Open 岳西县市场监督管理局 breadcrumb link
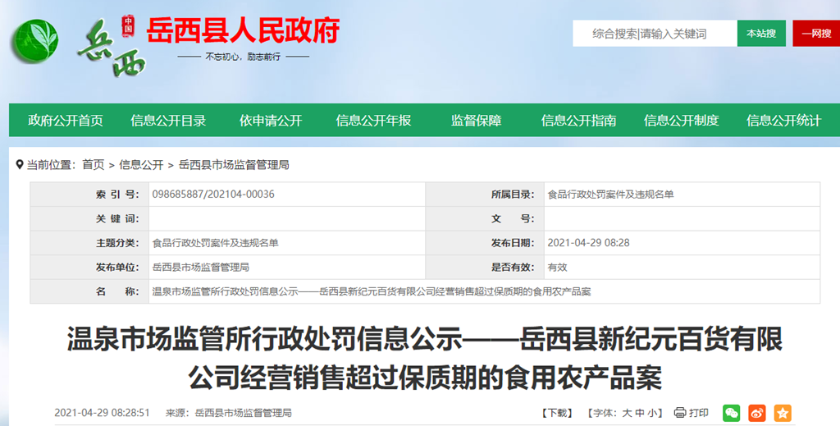Image resolution: width=840 pixels, height=426 pixels. [x=234, y=165]
